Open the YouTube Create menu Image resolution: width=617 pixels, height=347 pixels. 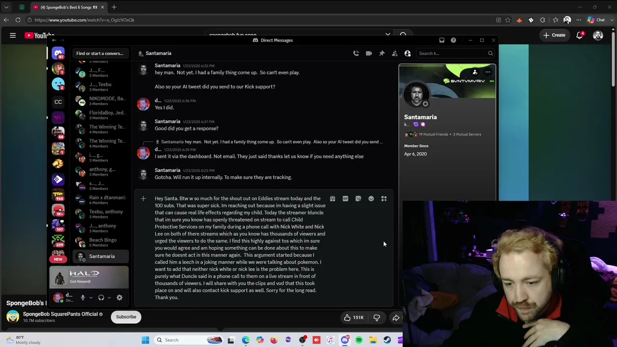tap(554, 35)
